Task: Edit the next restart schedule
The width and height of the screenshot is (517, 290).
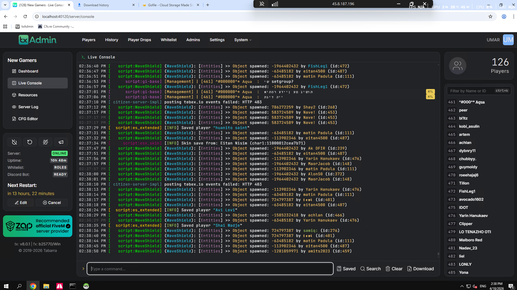Action: (21, 203)
